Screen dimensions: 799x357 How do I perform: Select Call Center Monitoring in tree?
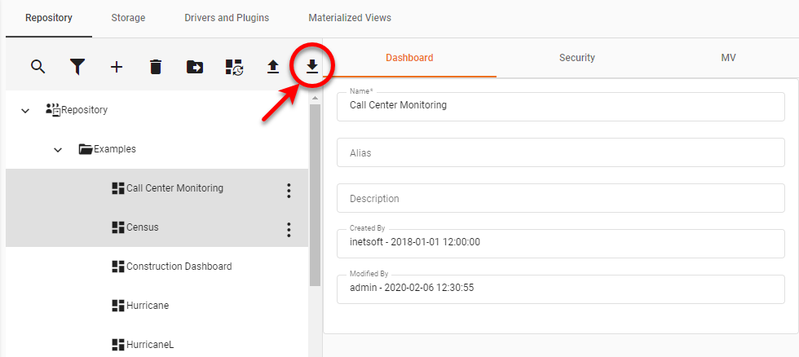pyautogui.click(x=174, y=188)
